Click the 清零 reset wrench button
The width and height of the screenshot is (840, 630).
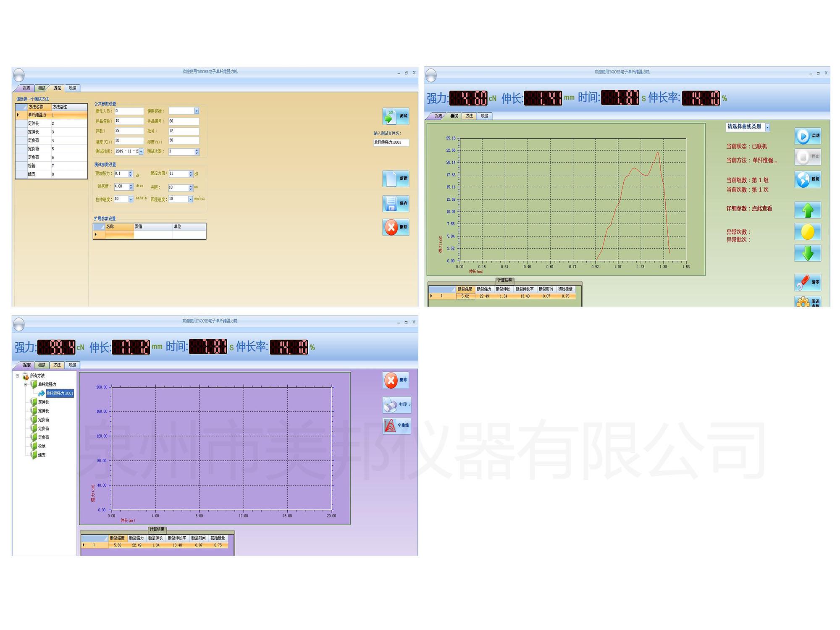tap(807, 282)
